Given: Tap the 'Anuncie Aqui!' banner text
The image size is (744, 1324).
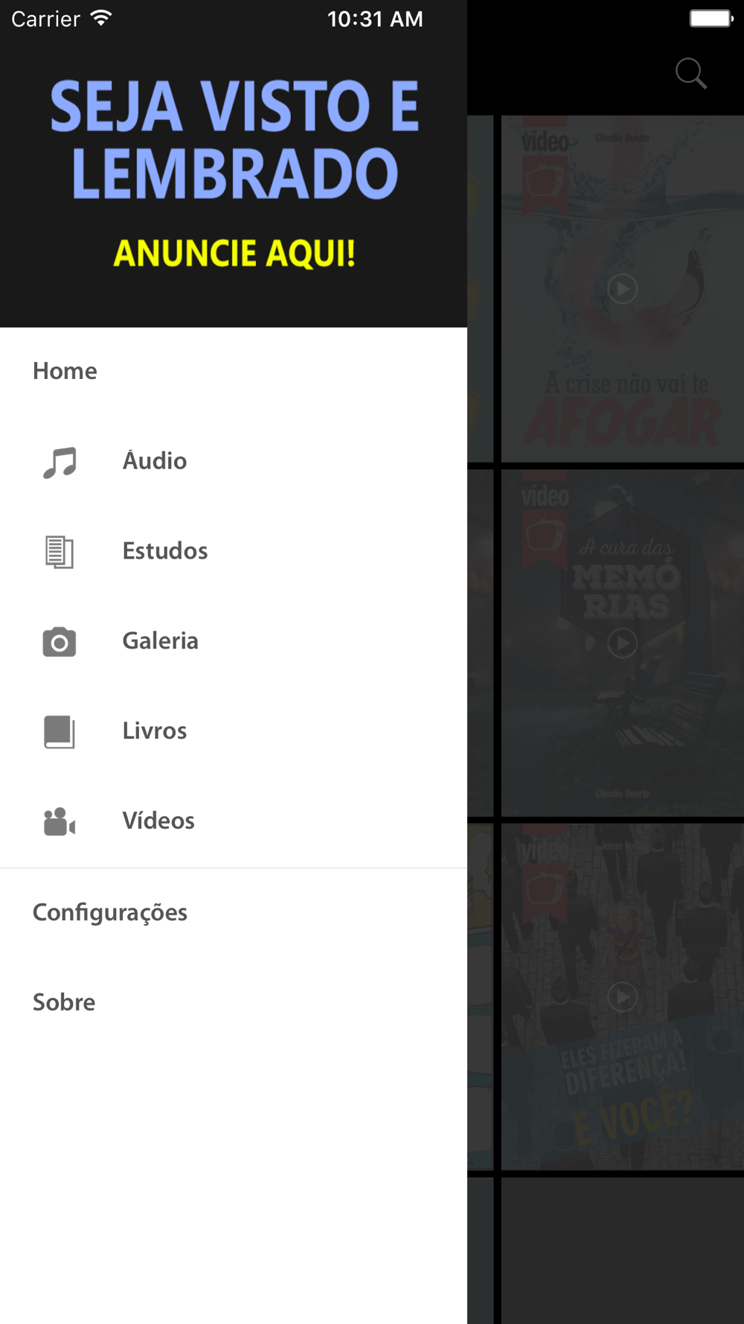Looking at the screenshot, I should 234,253.
